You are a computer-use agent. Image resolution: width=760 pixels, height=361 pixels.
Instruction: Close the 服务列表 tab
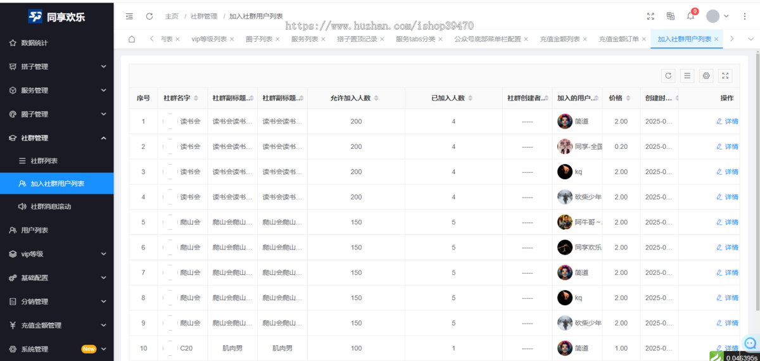(x=323, y=39)
